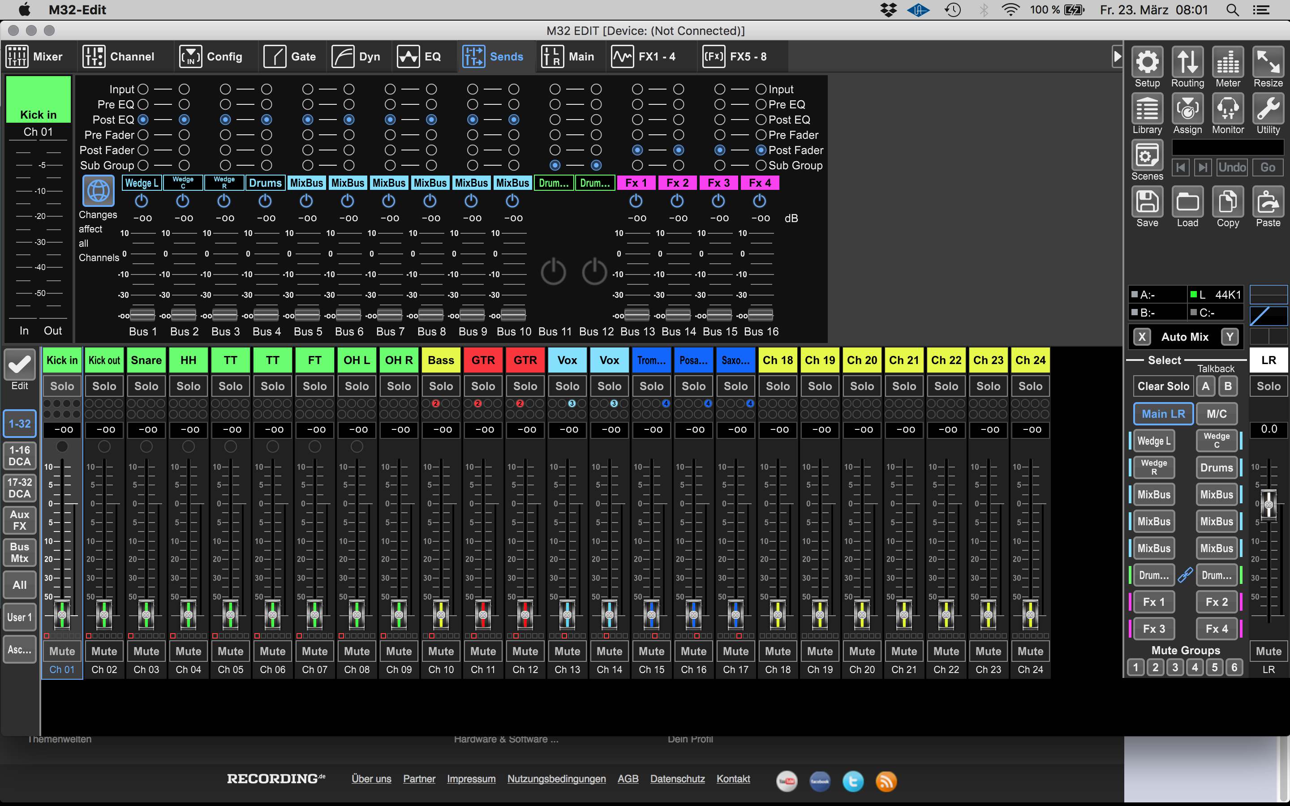Click the link icon between Drum buses
This screenshot has width=1290, height=806.
coord(1185,575)
